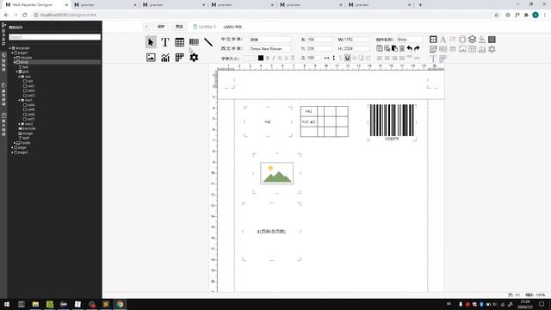Toggle the highlighted magnet snap button
This screenshot has height=310, width=551.
(x=347, y=58)
